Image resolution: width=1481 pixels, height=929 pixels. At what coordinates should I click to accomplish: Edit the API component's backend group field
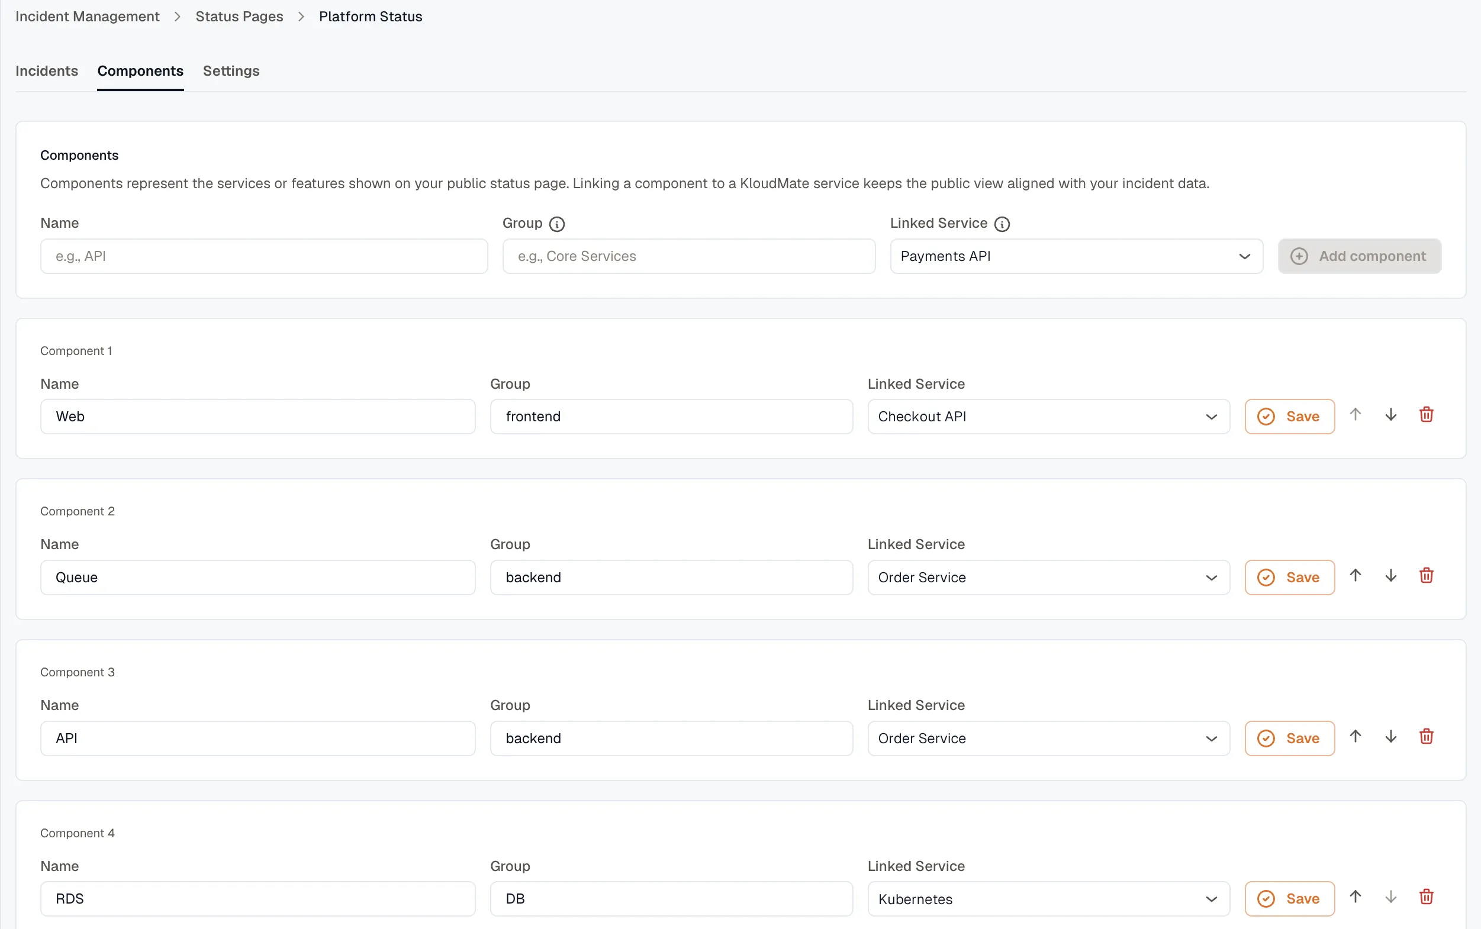pyautogui.click(x=671, y=738)
